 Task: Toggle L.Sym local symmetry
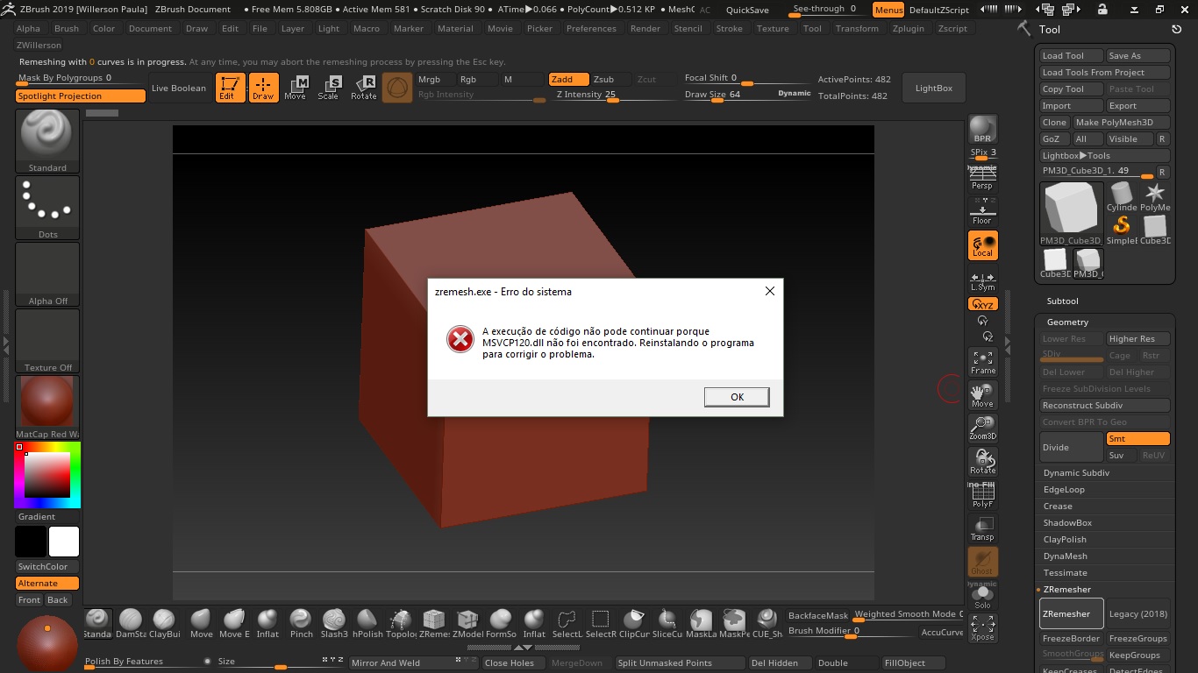click(x=982, y=280)
